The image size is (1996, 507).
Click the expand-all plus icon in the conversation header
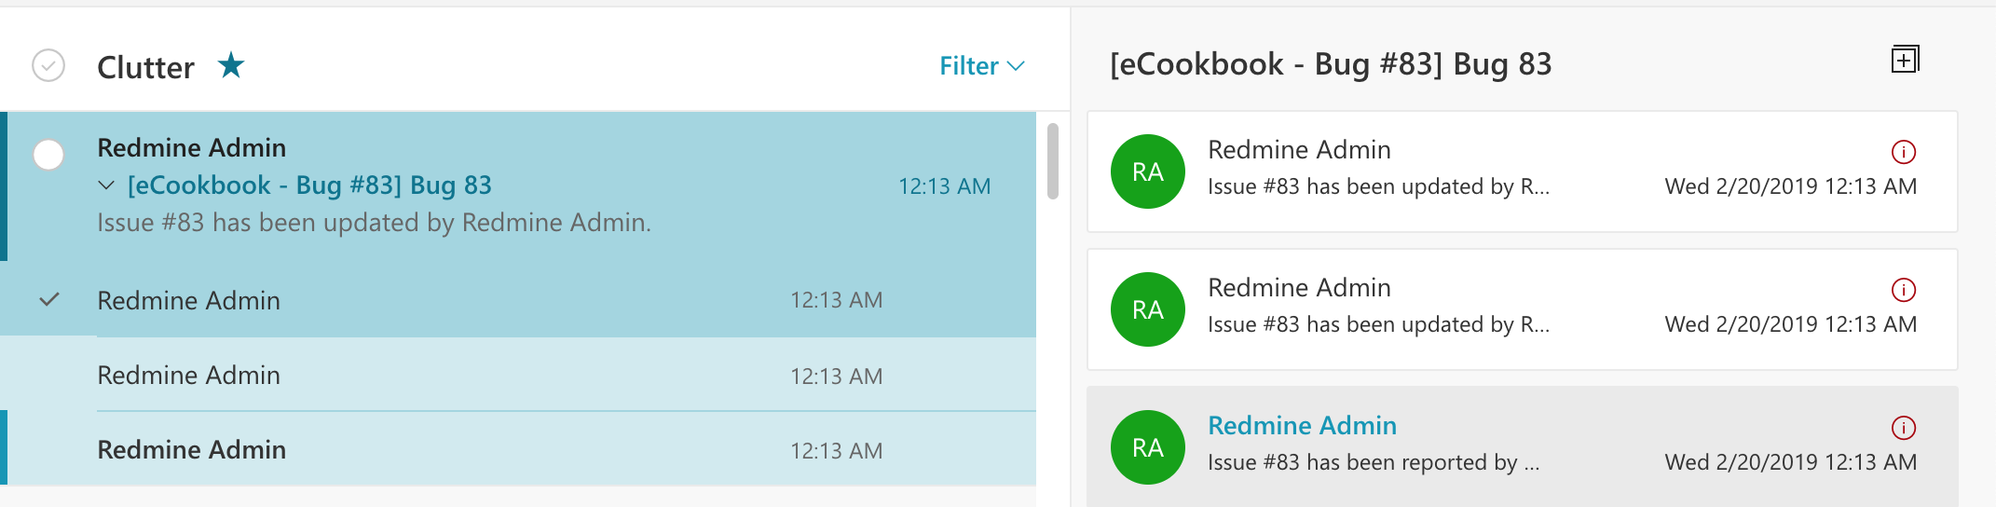point(1905,60)
